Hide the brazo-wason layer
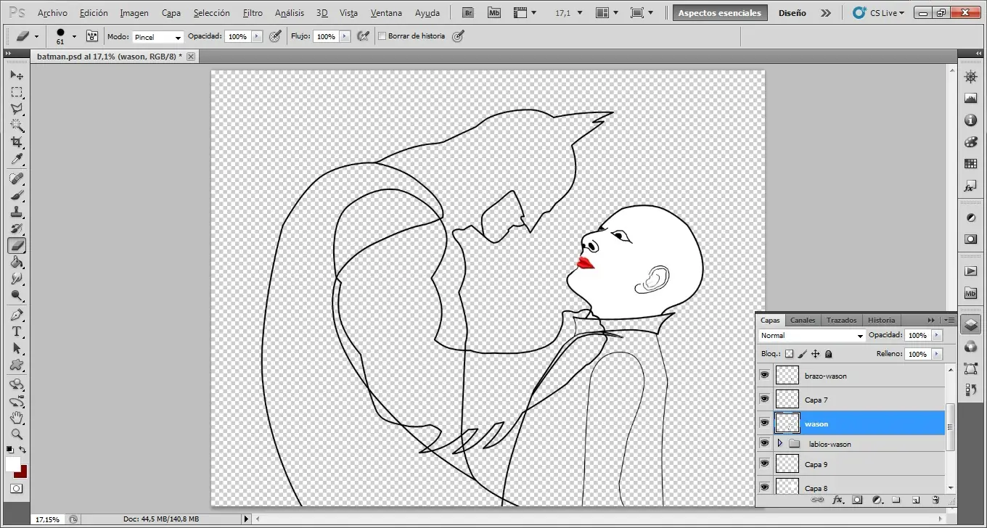This screenshot has width=987, height=528. [764, 375]
